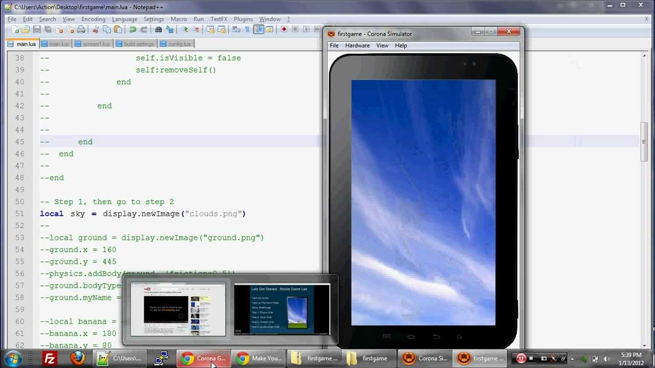Stop macro recording with the square icon

[295, 30]
